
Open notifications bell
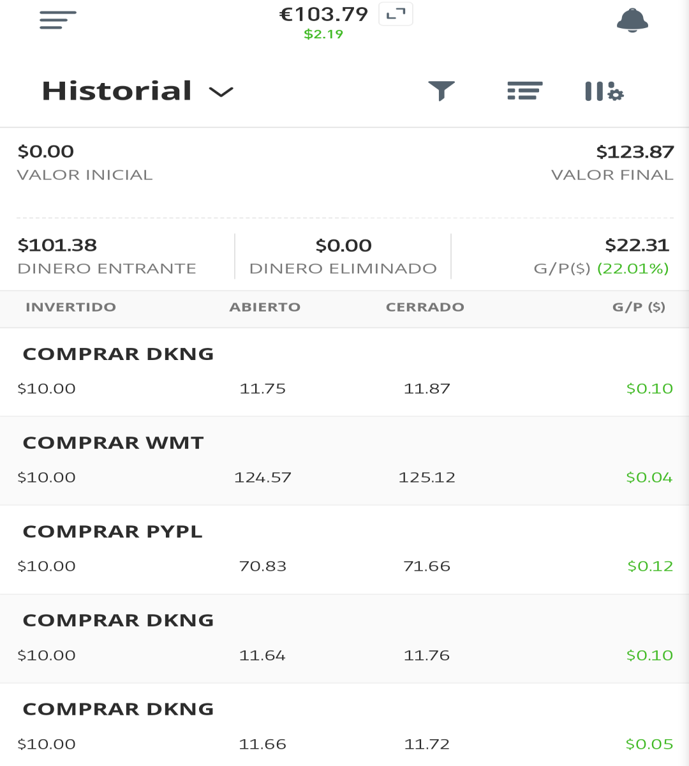coord(632,20)
